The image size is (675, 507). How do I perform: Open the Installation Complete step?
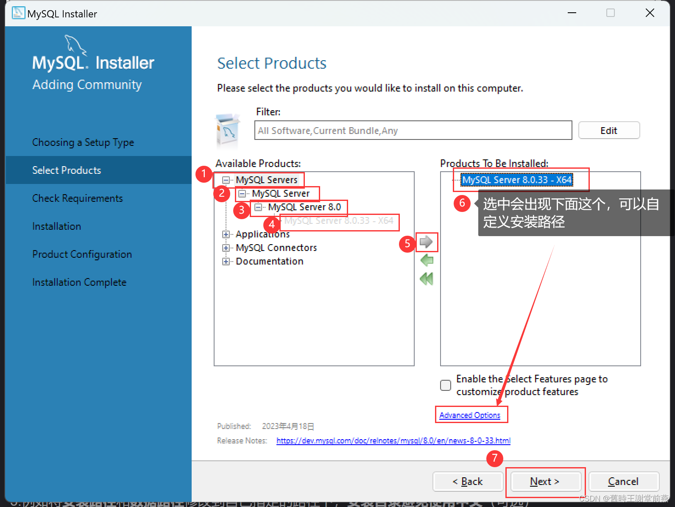(79, 282)
